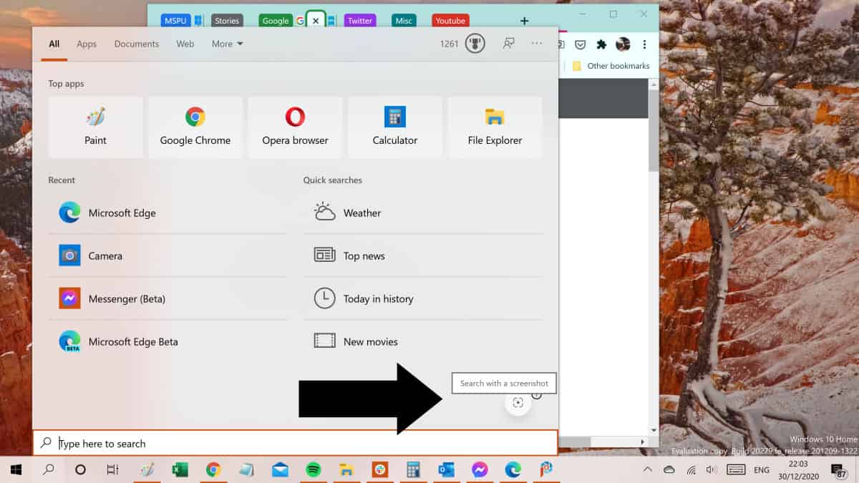Open Microsoft Edge from Recent list
The image size is (859, 483).
168,213
